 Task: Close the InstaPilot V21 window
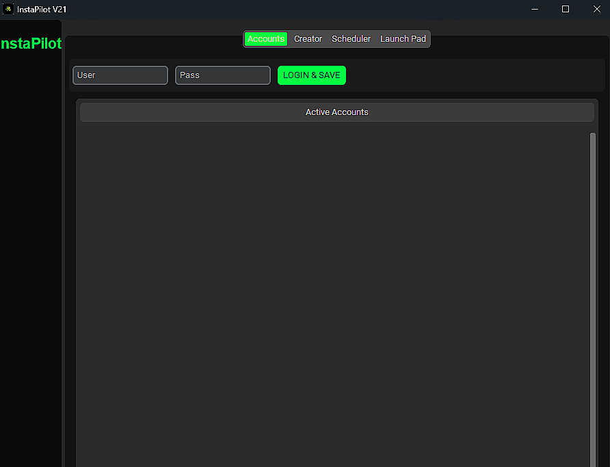pyautogui.click(x=596, y=9)
